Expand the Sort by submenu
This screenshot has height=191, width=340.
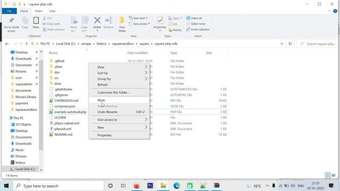click(x=146, y=73)
